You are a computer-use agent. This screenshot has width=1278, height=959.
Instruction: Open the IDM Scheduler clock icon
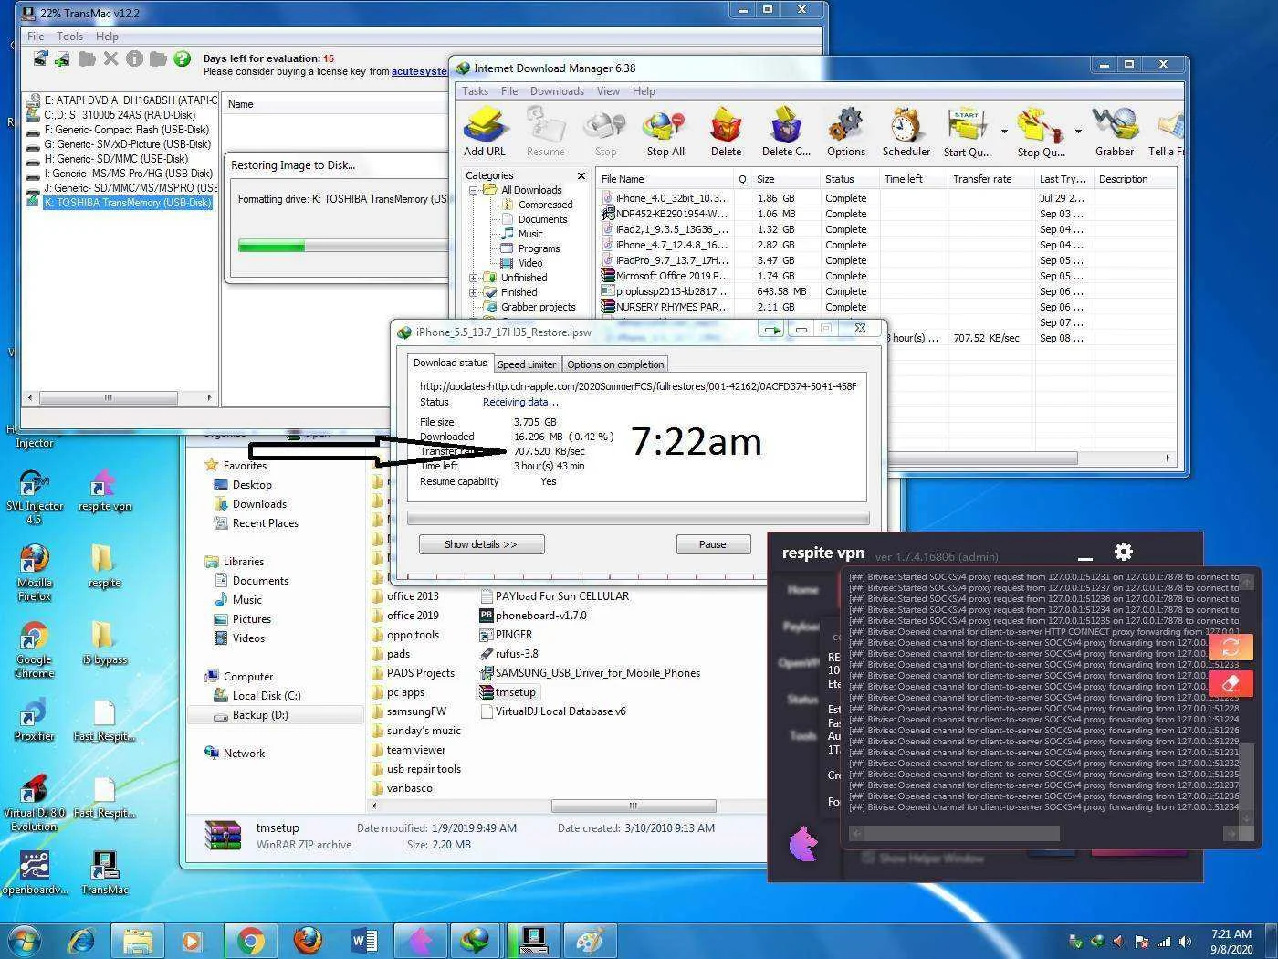click(906, 132)
